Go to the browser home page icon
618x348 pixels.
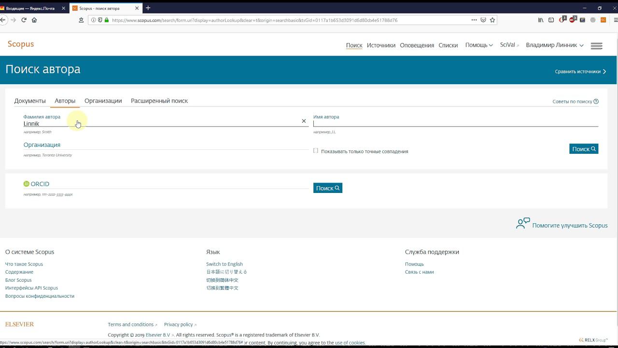point(34,20)
